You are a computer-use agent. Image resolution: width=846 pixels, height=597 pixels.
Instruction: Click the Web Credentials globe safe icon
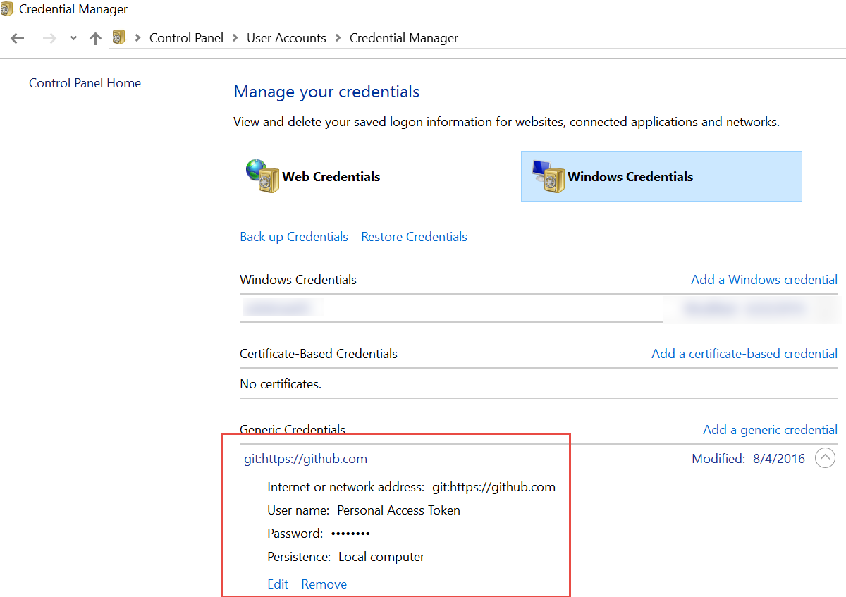pos(262,176)
